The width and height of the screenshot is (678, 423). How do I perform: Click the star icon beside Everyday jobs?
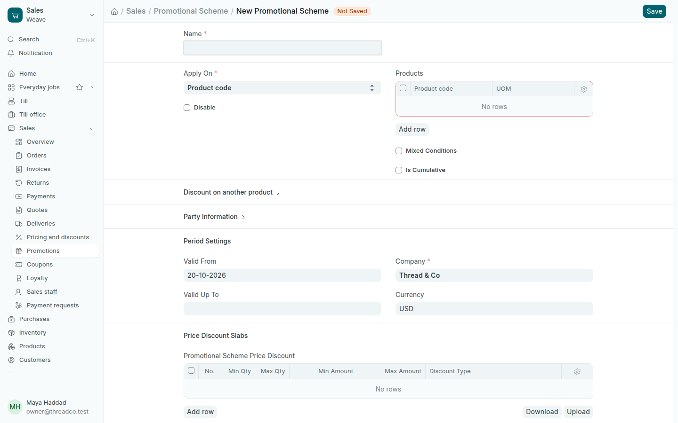coord(80,87)
